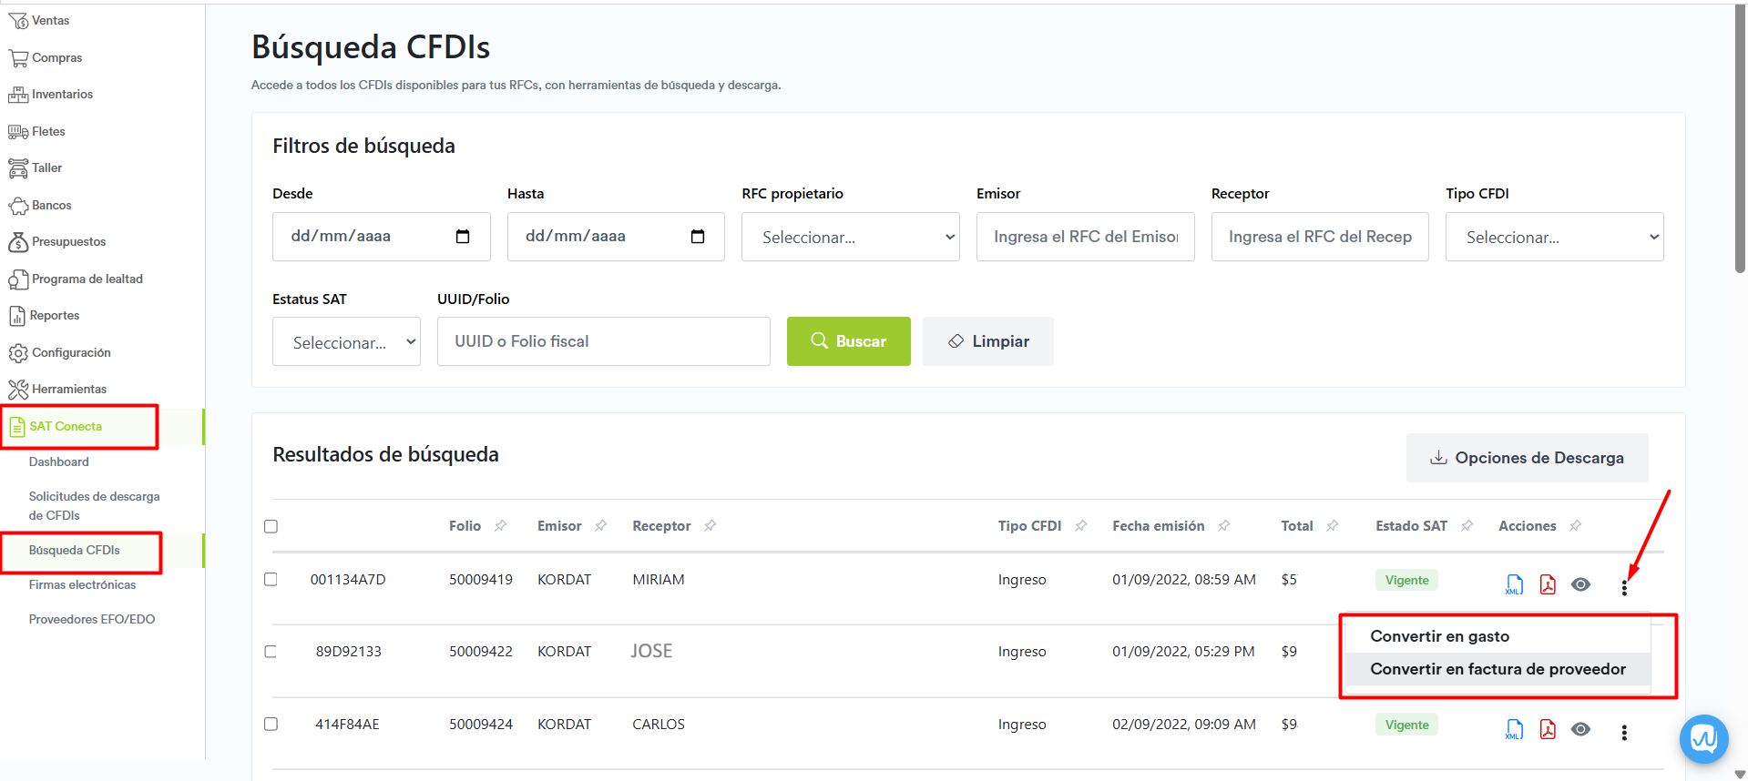The width and height of the screenshot is (1748, 781).
Task: Open calendar picker in Desde field
Action: 463,237
